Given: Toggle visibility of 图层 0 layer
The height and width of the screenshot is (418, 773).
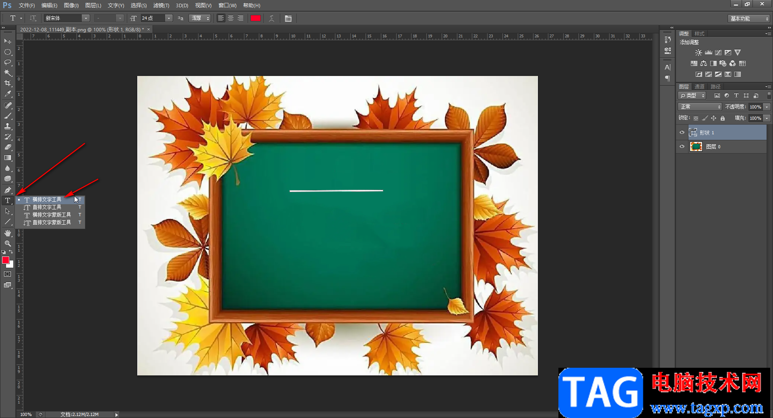Looking at the screenshot, I should (682, 147).
